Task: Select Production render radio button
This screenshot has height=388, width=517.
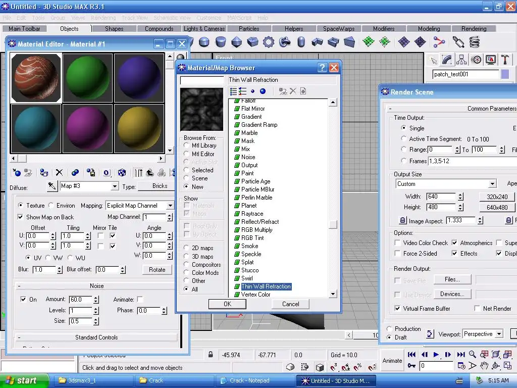Action: point(389,329)
